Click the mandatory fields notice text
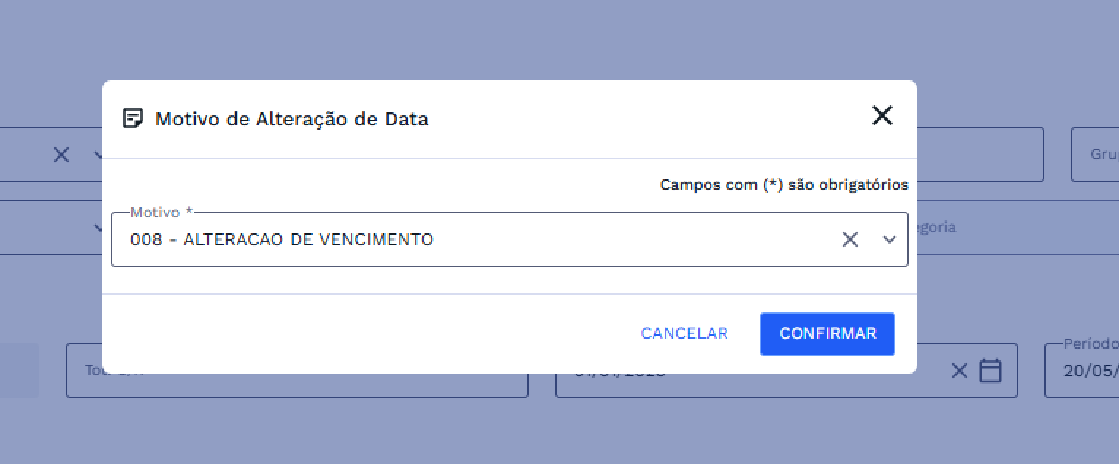1119x464 pixels. pyautogui.click(x=784, y=185)
